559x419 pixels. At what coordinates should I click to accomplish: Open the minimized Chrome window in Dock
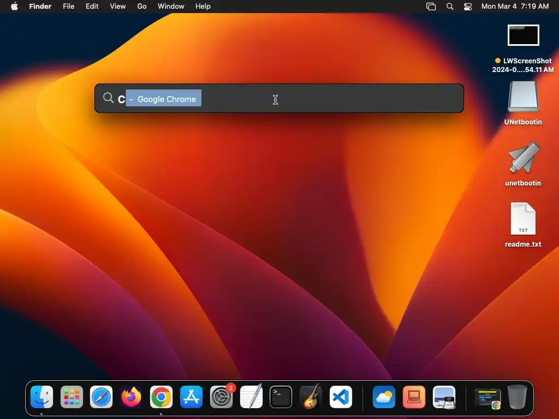487,398
